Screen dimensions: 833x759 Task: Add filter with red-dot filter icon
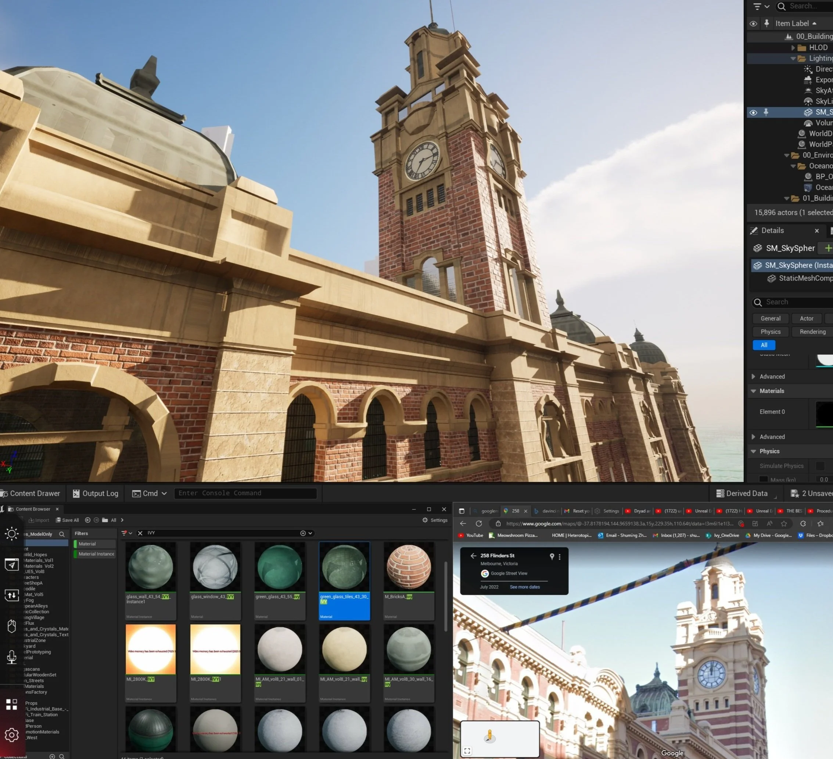pyautogui.click(x=124, y=533)
